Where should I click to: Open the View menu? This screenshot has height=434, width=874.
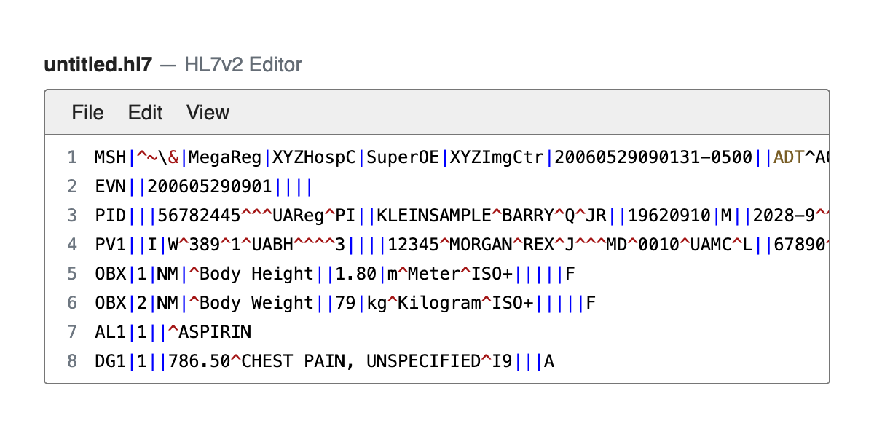pyautogui.click(x=208, y=113)
